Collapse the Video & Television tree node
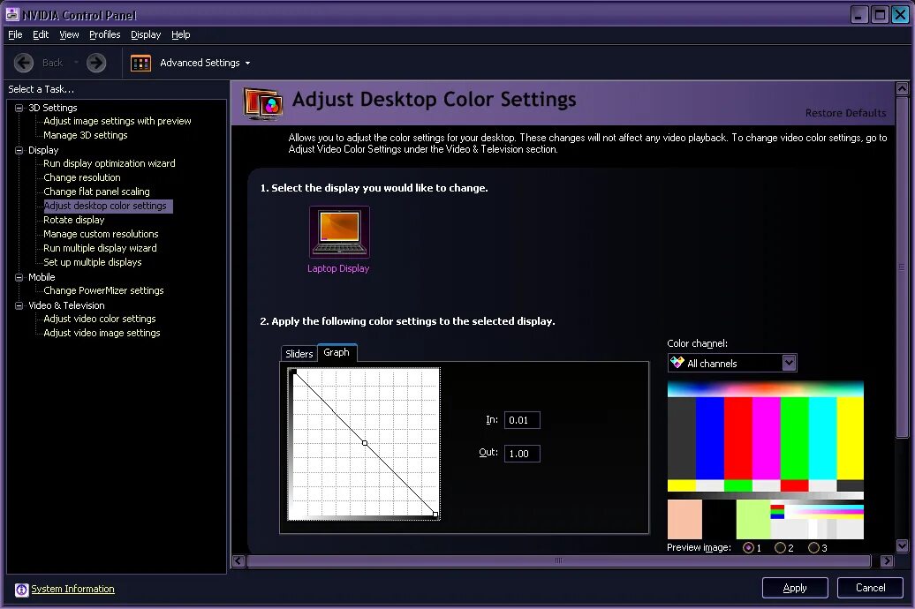This screenshot has height=609, width=915. [x=19, y=305]
